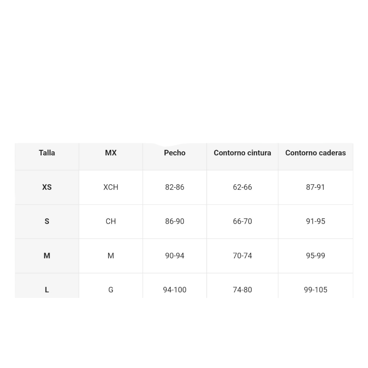Screen dimensions: 368x368
Task: Click waist measurement 74-80
Action: click(243, 290)
